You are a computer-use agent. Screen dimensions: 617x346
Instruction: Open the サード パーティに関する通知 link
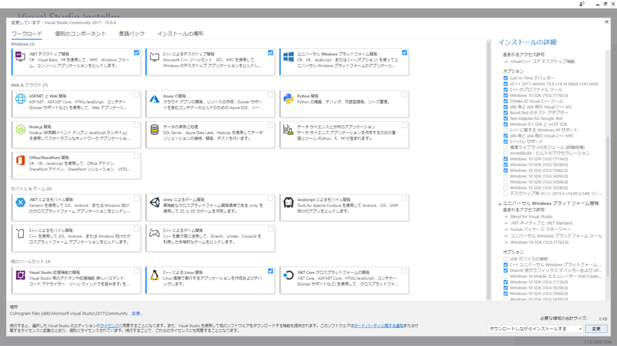378,326
